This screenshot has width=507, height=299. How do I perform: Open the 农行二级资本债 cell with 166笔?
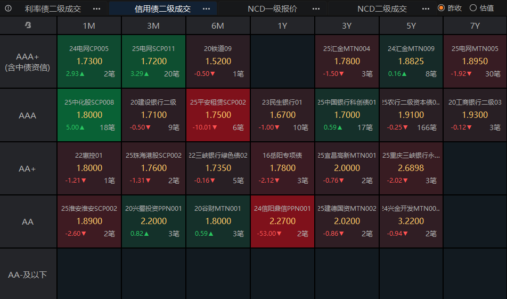(411, 115)
